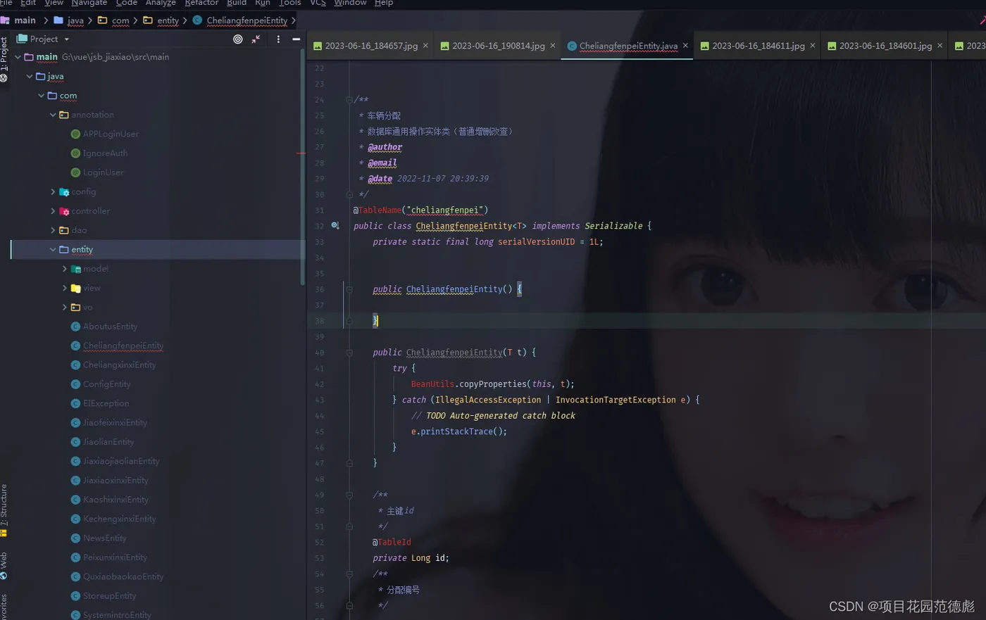Collapse the main root folder chevron
This screenshot has width=986, height=620.
[18, 57]
